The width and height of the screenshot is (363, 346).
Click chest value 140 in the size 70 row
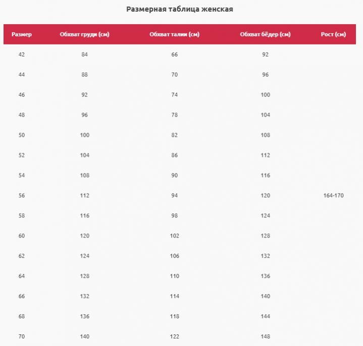click(84, 336)
